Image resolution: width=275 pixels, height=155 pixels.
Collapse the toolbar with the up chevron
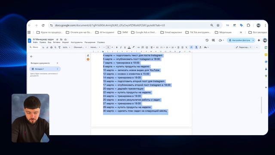(x=257, y=47)
